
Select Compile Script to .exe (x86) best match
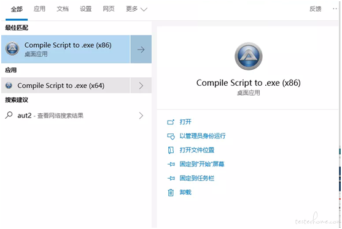(x=66, y=49)
